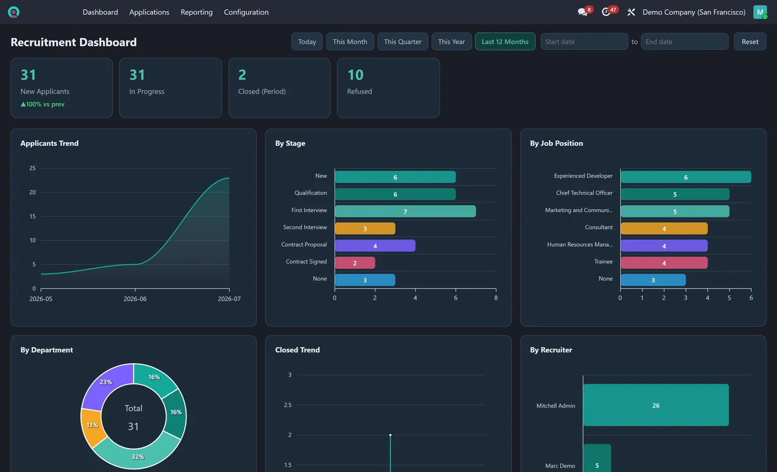
Task: Select the Mitchell Admin recruiter bar
Action: tap(655, 405)
